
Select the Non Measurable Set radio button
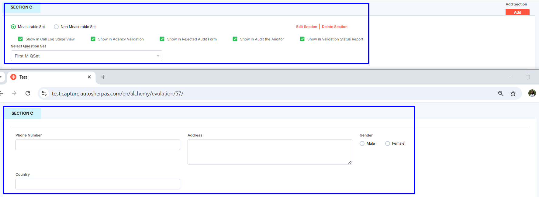(x=56, y=27)
